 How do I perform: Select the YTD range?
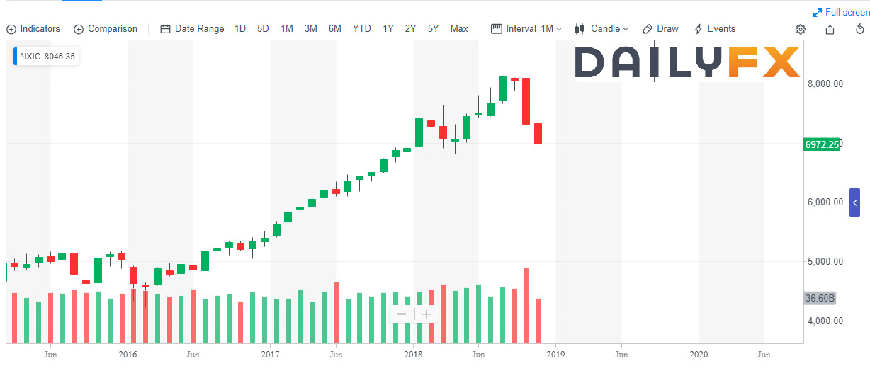[x=361, y=29]
